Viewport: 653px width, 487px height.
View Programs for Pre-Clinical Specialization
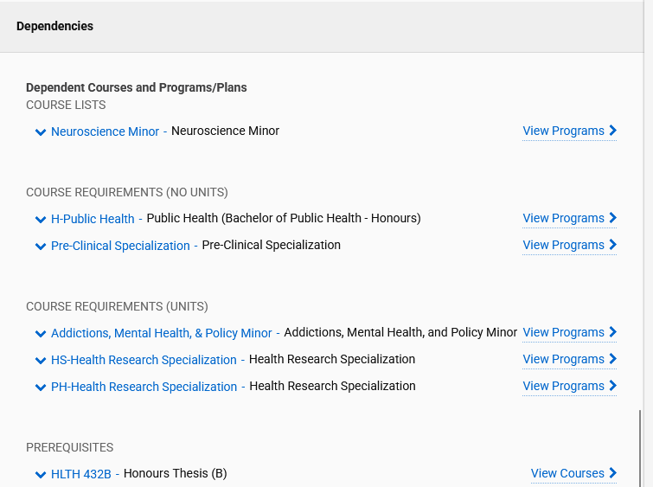pyautogui.click(x=569, y=246)
